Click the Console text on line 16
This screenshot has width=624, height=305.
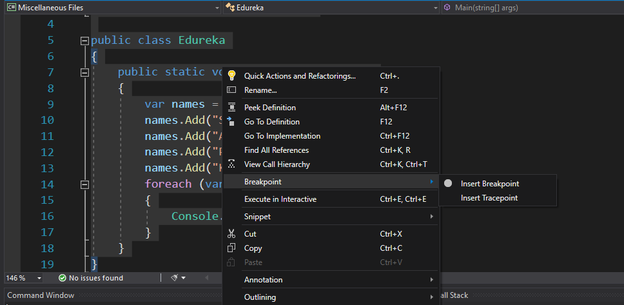[195, 216]
